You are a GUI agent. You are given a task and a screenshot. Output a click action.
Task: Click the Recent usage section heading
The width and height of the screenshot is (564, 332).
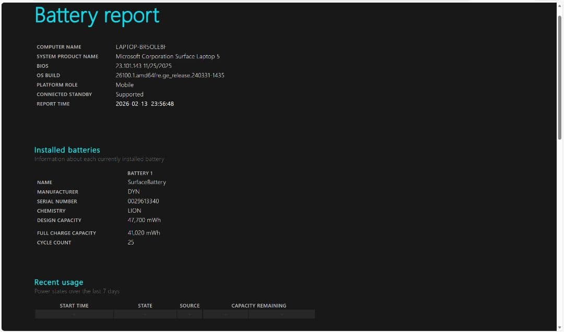[x=58, y=282]
